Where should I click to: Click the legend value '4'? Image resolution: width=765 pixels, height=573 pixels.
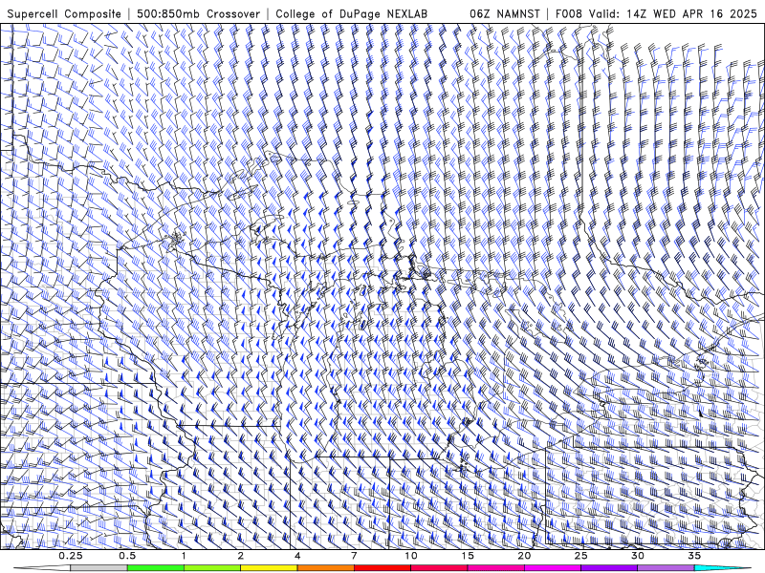297,556
